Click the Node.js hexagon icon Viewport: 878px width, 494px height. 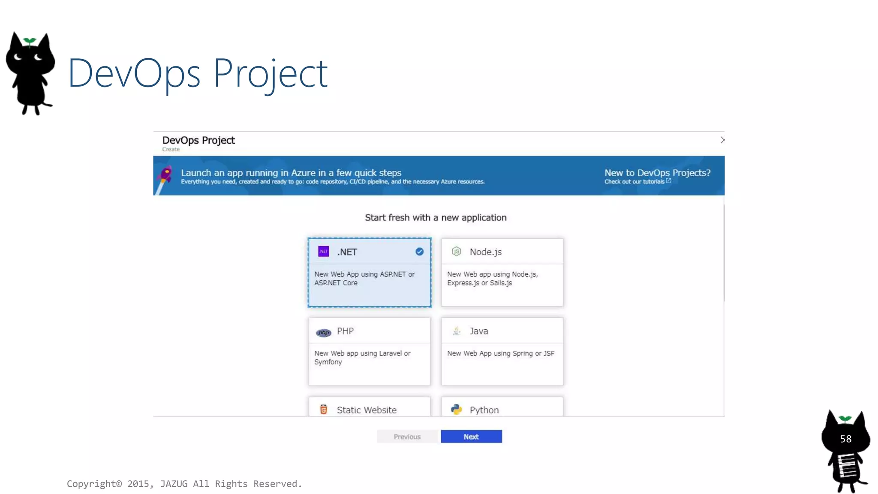456,251
